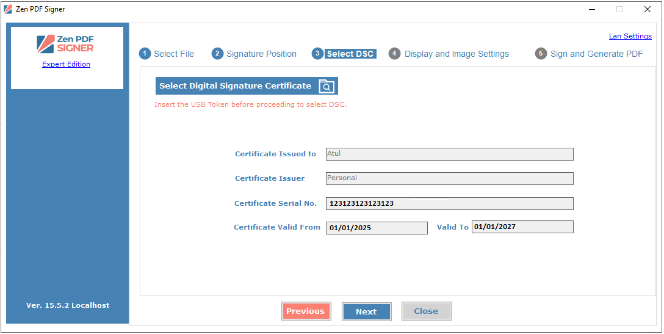Click the step 2 number circle
Screen dimensions: 664x334
pyautogui.click(x=217, y=54)
